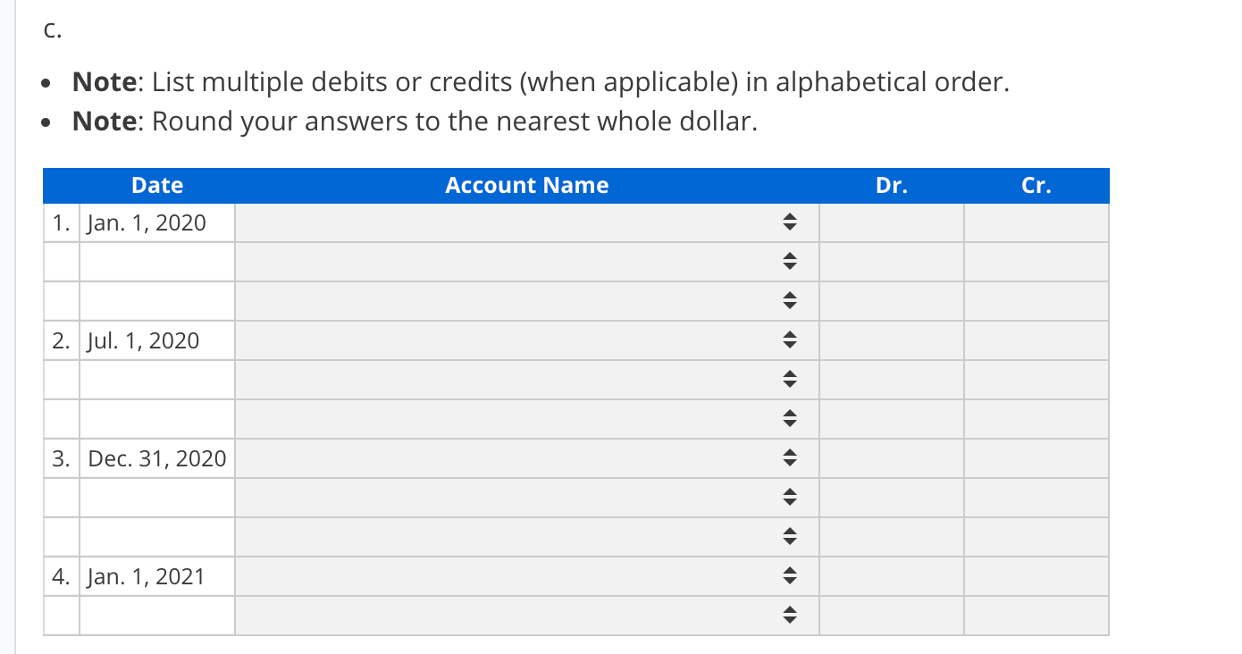Image resolution: width=1242 pixels, height=654 pixels.
Task: Click the row number cell labeled 3
Action: pos(61,457)
